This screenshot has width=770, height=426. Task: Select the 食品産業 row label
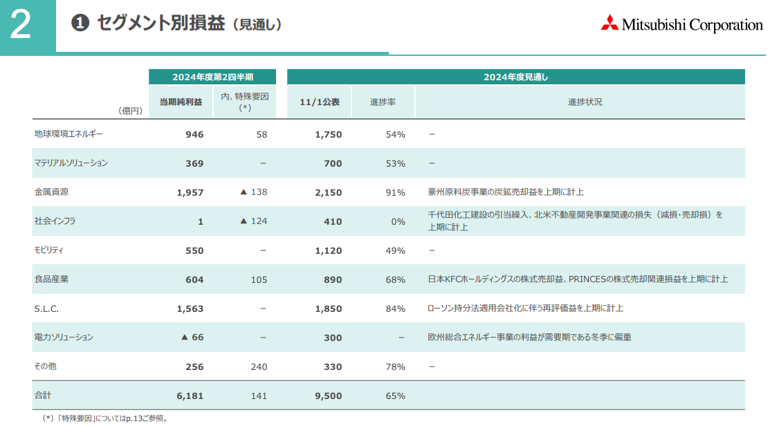[x=51, y=279]
